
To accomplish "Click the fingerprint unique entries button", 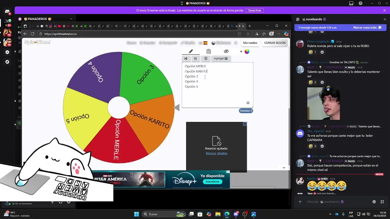I will 206,58.
